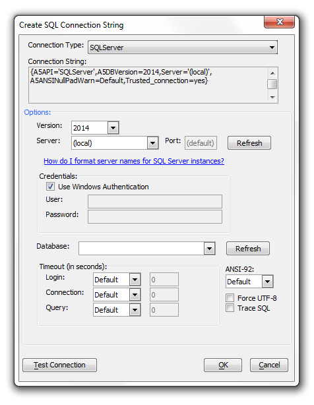Open the SQL Server instances help link

134,161
